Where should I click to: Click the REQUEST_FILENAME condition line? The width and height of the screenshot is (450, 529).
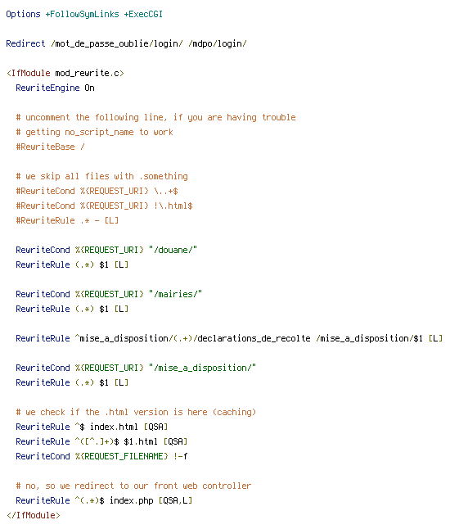[x=101, y=456]
